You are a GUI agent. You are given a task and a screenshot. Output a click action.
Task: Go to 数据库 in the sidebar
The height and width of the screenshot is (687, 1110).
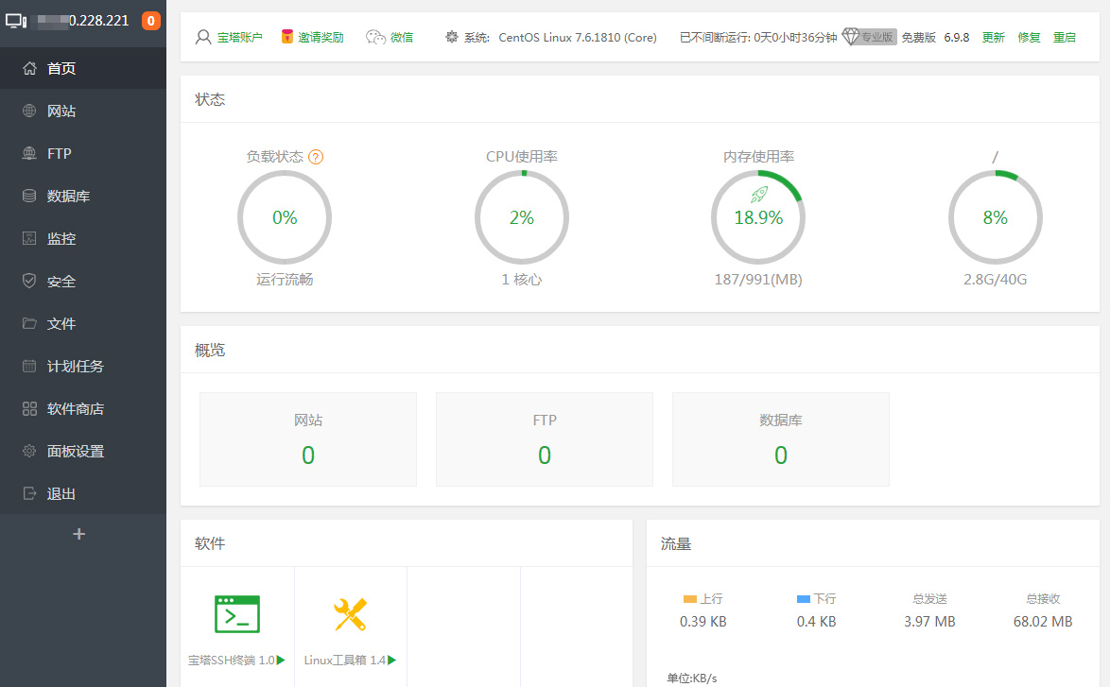(68, 197)
